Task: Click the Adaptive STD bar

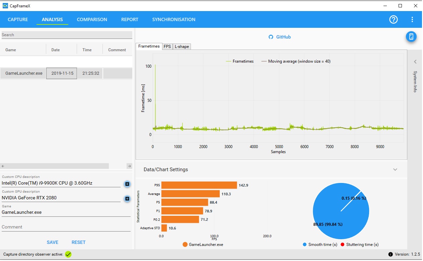Action: click(x=164, y=228)
